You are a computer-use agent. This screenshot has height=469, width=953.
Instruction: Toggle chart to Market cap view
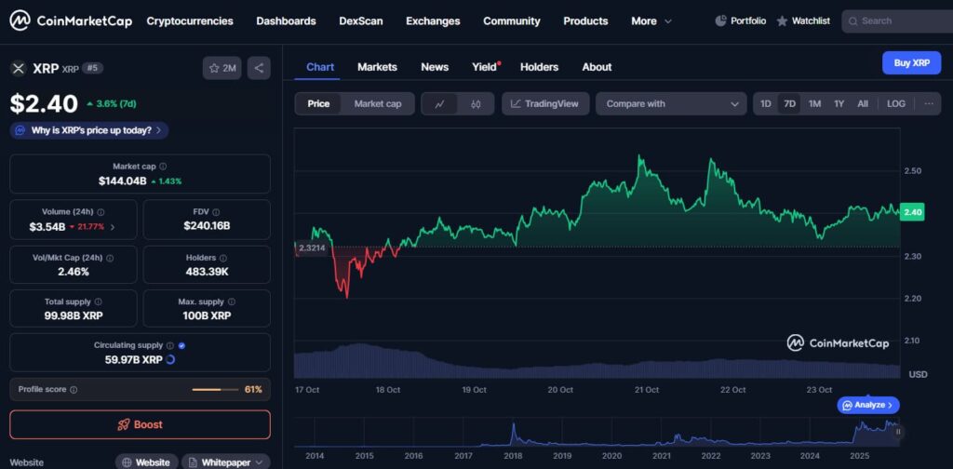[377, 104]
